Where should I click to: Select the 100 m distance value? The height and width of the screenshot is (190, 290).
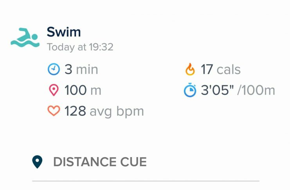click(x=83, y=90)
